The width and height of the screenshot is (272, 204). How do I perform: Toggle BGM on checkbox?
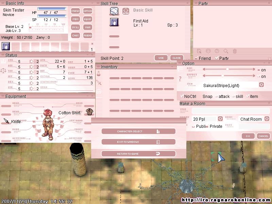click(x=259, y=70)
